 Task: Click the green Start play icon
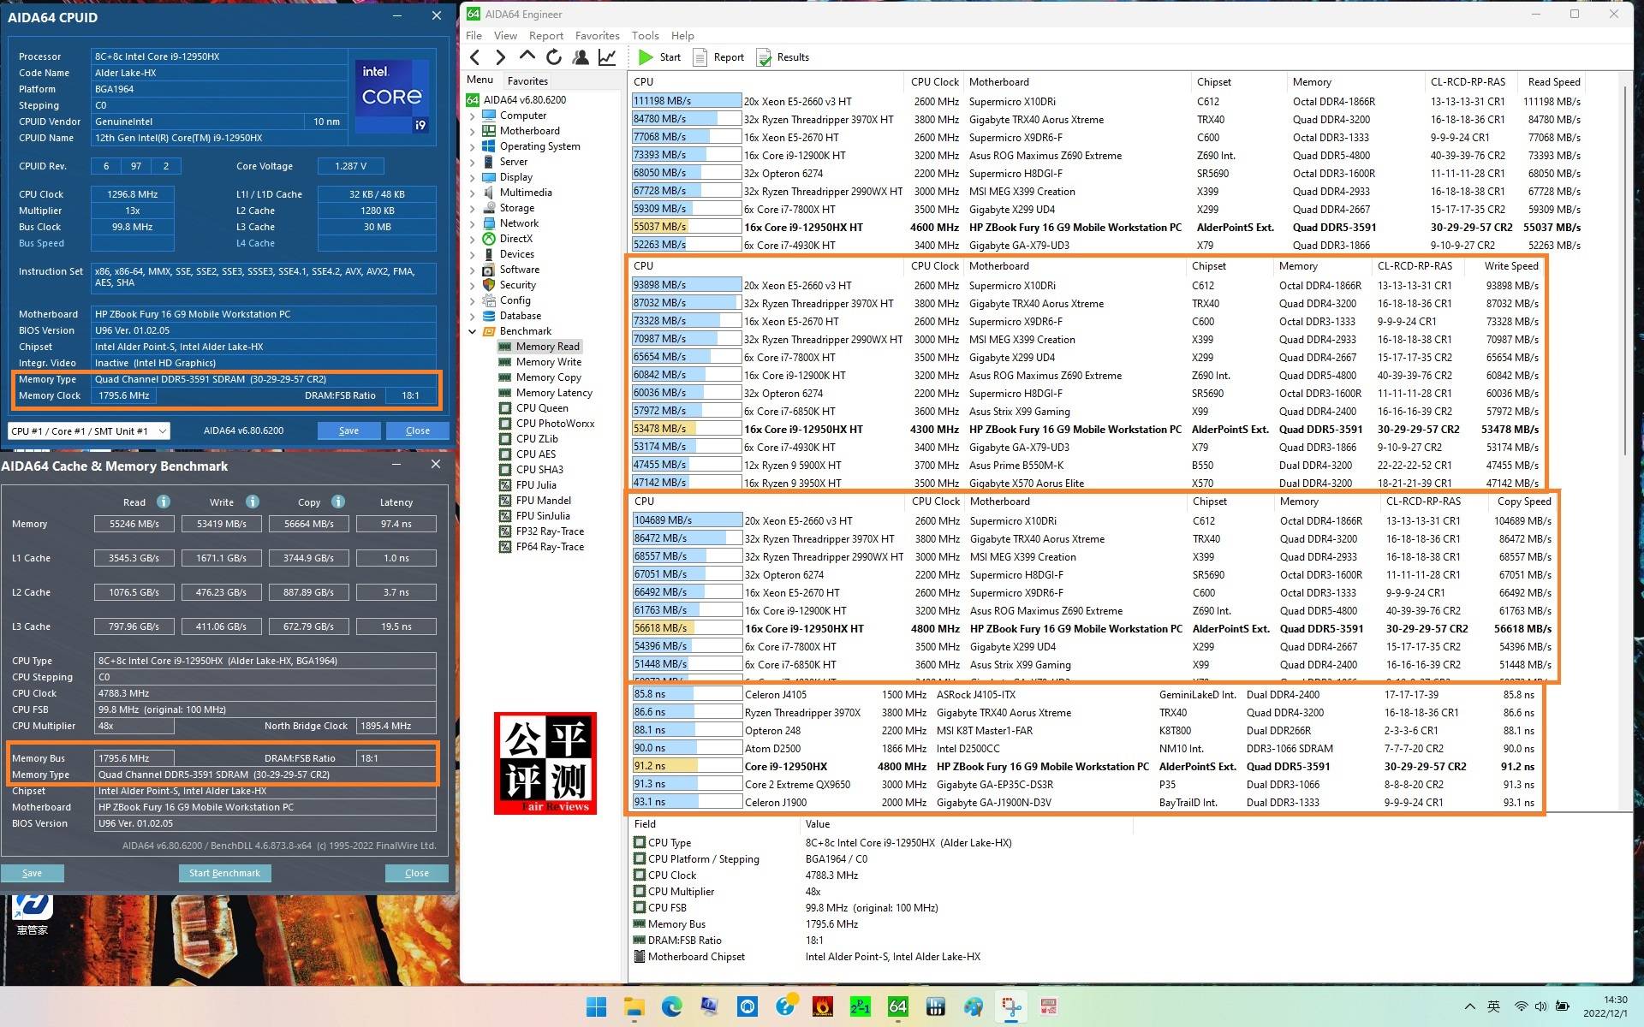tap(646, 56)
